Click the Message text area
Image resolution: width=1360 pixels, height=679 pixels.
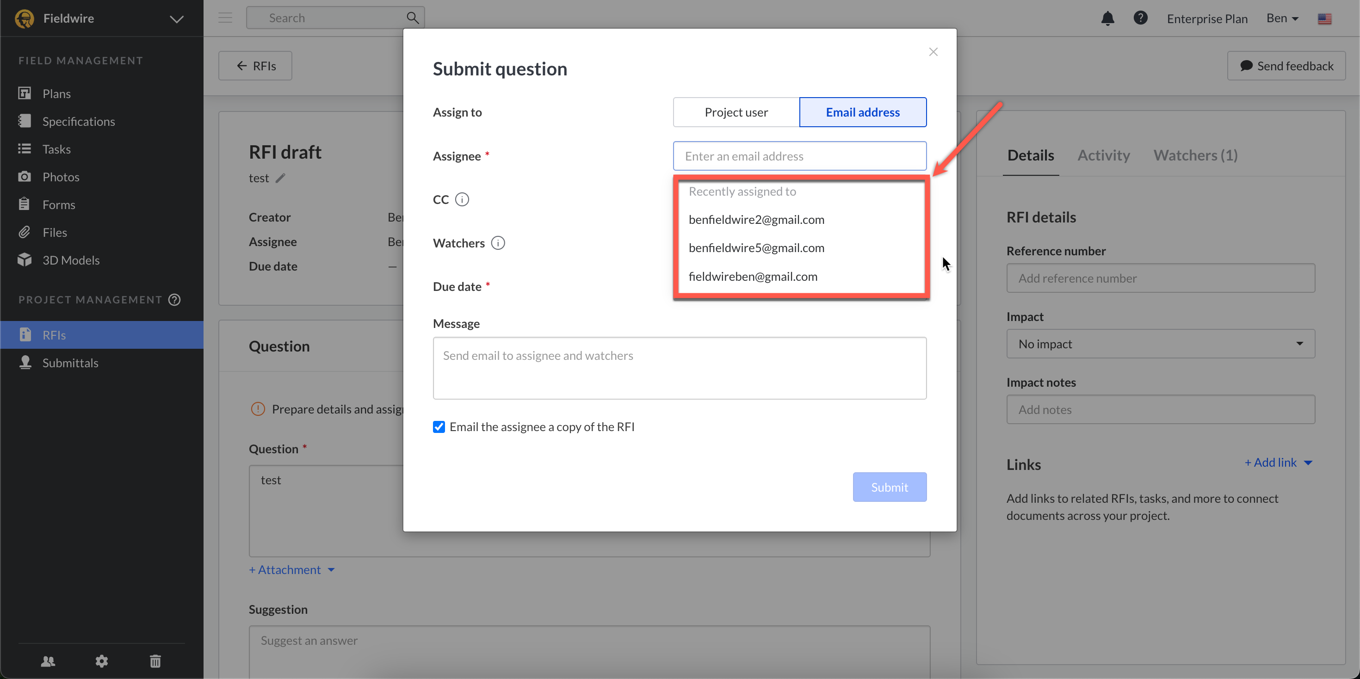point(680,368)
